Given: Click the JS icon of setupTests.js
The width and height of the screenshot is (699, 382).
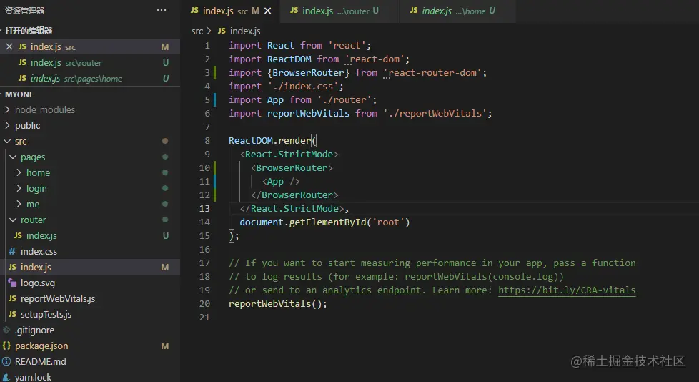Looking at the screenshot, I should coord(12,314).
